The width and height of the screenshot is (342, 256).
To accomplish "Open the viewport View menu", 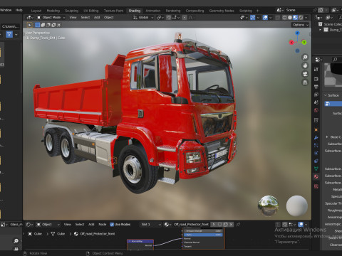I will pos(73,17).
